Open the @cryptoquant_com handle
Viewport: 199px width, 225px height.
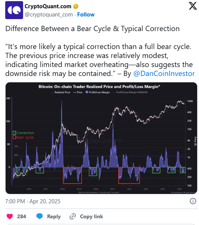(x=49, y=15)
